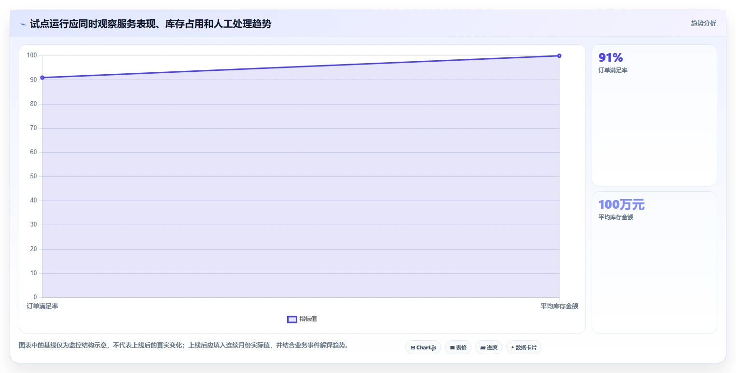Click the data point at 平均库存金额

[x=559, y=56]
